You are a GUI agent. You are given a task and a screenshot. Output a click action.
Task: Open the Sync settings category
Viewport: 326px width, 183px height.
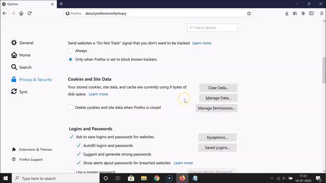click(x=19, y=91)
